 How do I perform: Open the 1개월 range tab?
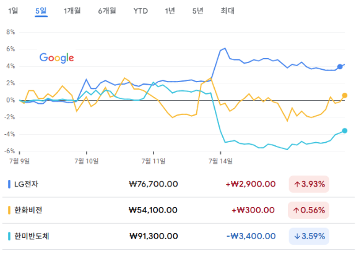coord(72,11)
